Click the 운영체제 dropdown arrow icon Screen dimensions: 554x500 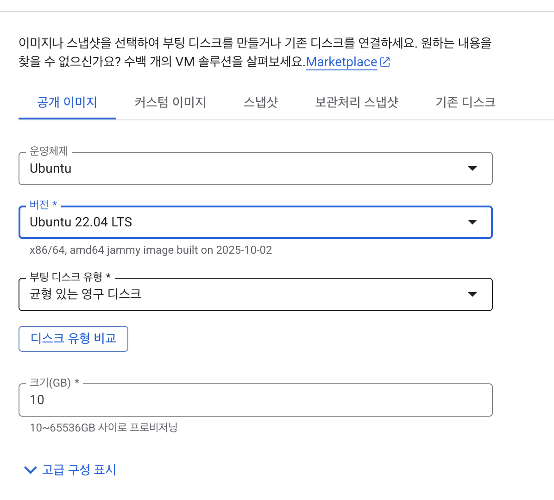click(472, 169)
